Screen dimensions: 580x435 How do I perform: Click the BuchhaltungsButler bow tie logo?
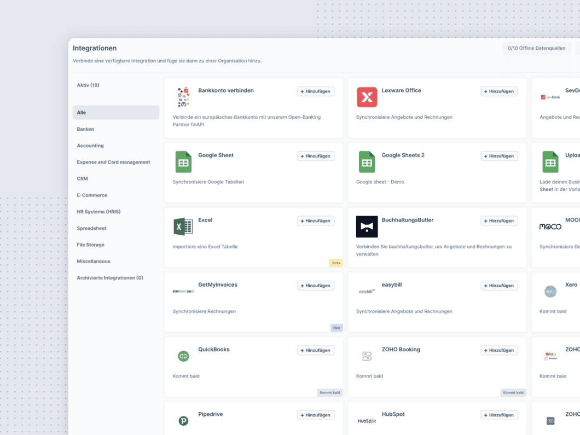[367, 227]
